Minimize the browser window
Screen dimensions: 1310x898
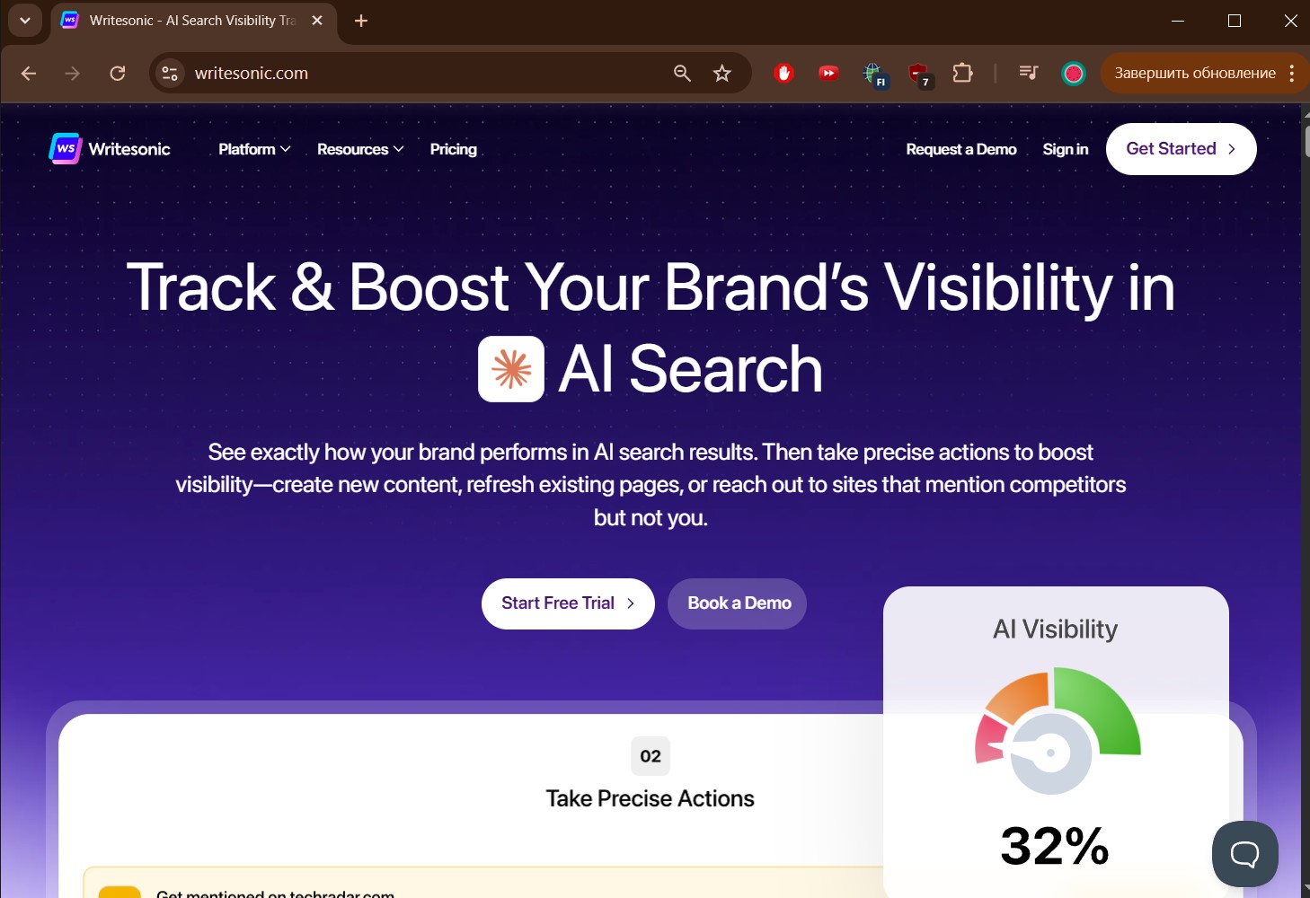tap(1178, 21)
